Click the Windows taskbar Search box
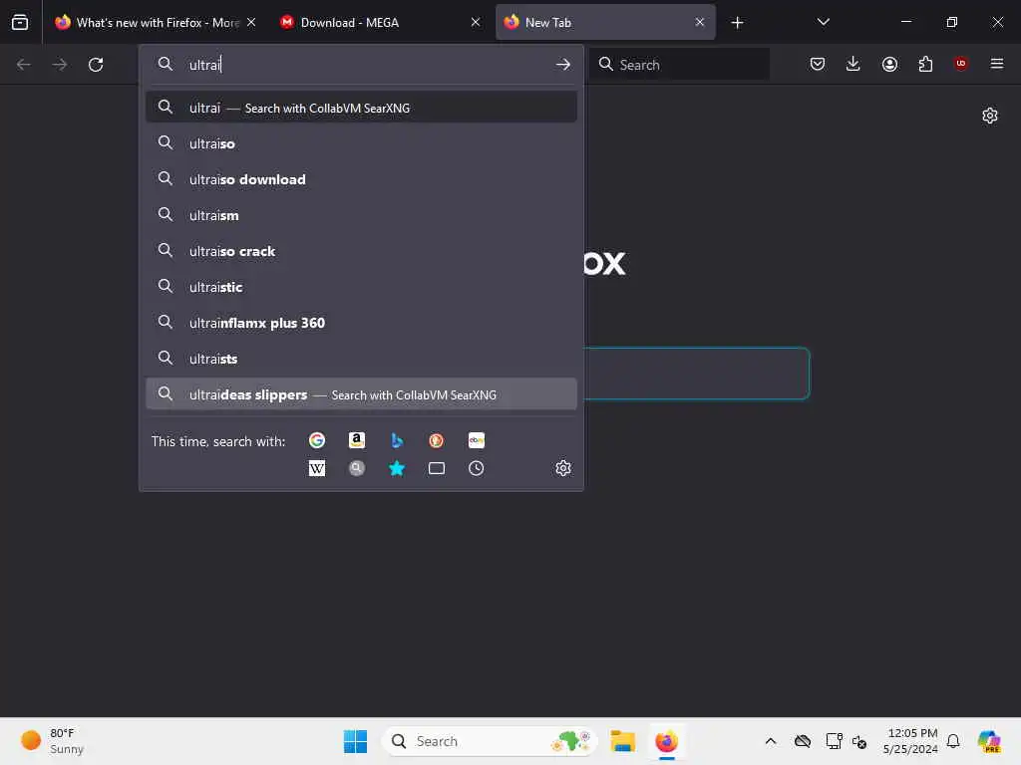This screenshot has width=1021, height=765. [x=490, y=741]
